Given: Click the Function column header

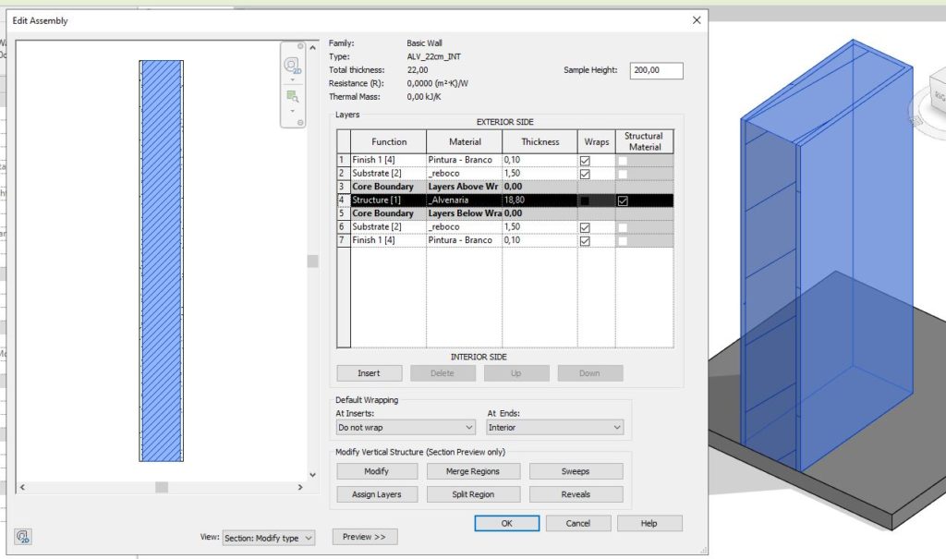Looking at the screenshot, I should click(x=389, y=142).
